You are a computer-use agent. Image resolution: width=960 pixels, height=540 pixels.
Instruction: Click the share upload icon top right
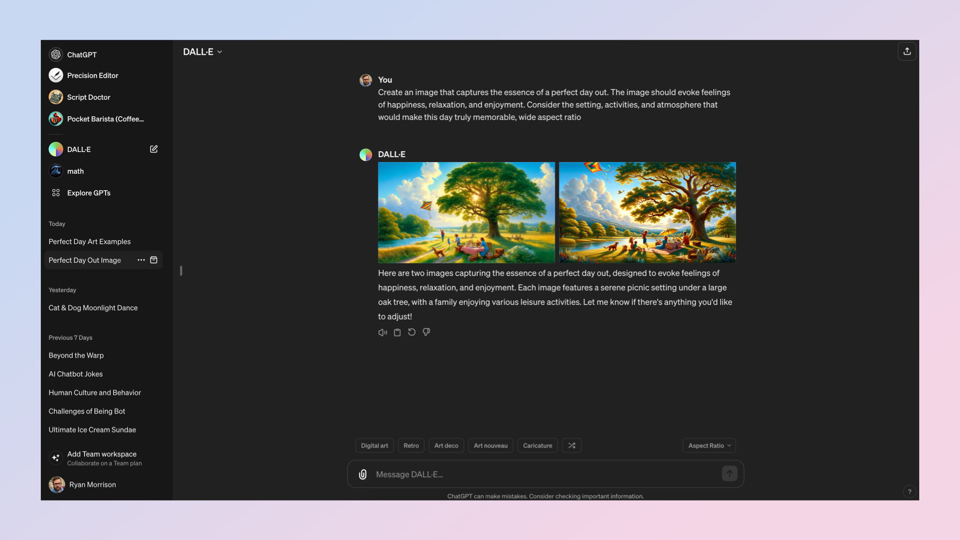[907, 51]
